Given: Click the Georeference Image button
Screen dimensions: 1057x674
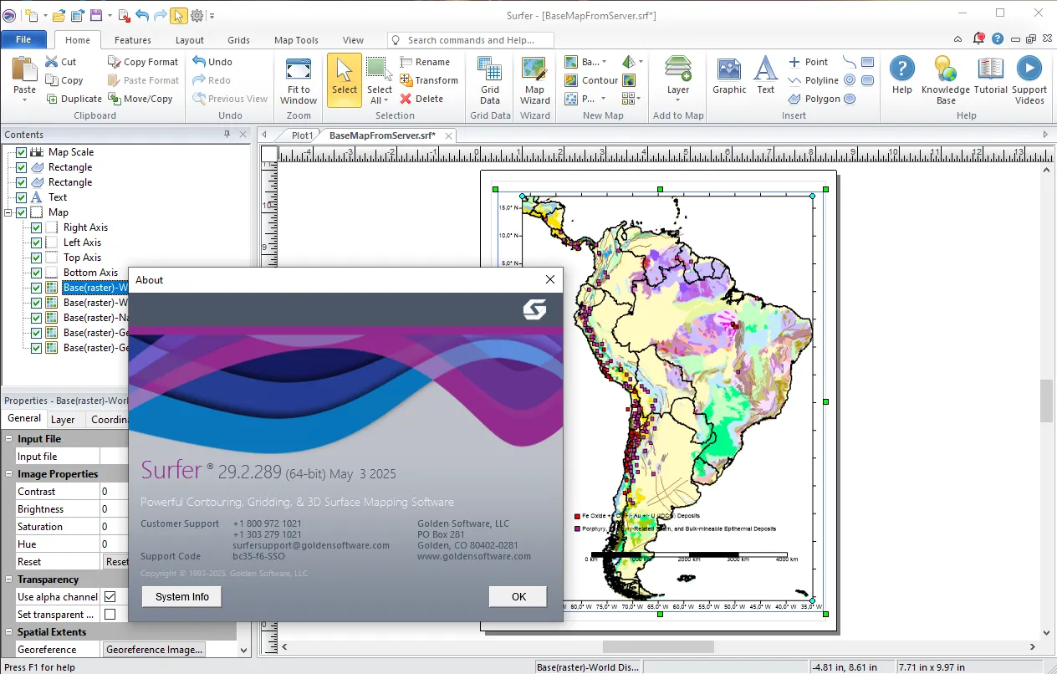Looking at the screenshot, I should coord(154,650).
